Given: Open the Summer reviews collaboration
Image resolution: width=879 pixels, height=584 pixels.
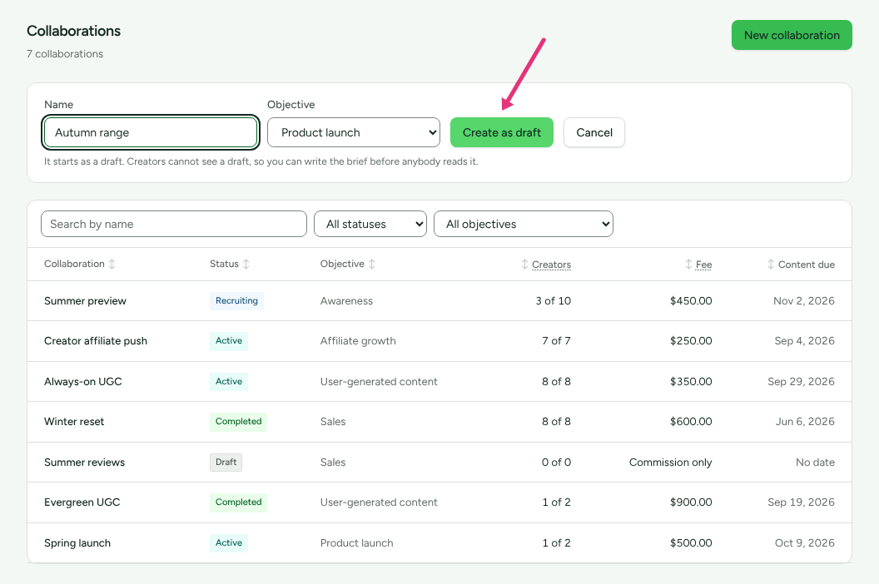Looking at the screenshot, I should 439,462.
